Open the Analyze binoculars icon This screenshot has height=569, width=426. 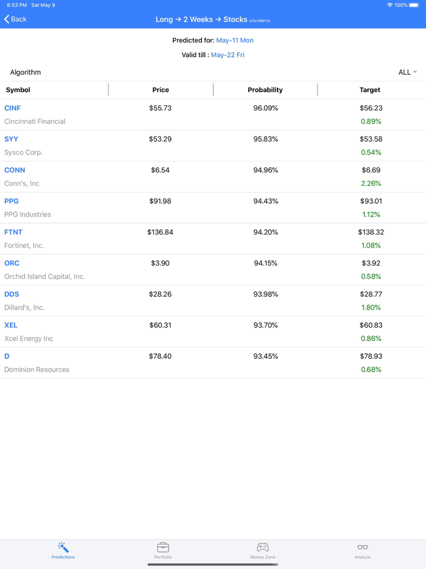point(362,548)
